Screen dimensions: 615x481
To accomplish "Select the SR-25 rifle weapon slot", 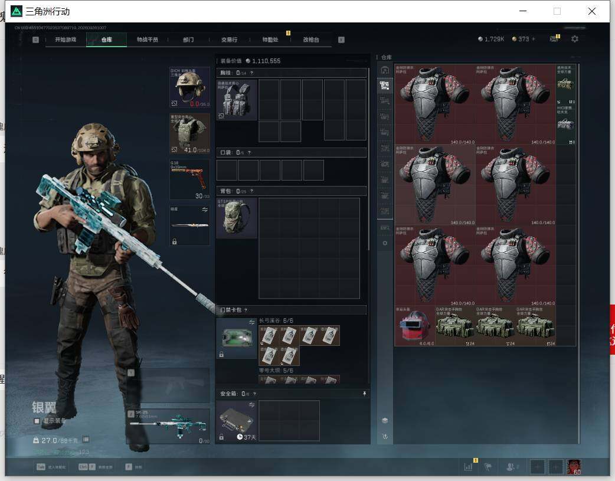I will click(x=168, y=427).
